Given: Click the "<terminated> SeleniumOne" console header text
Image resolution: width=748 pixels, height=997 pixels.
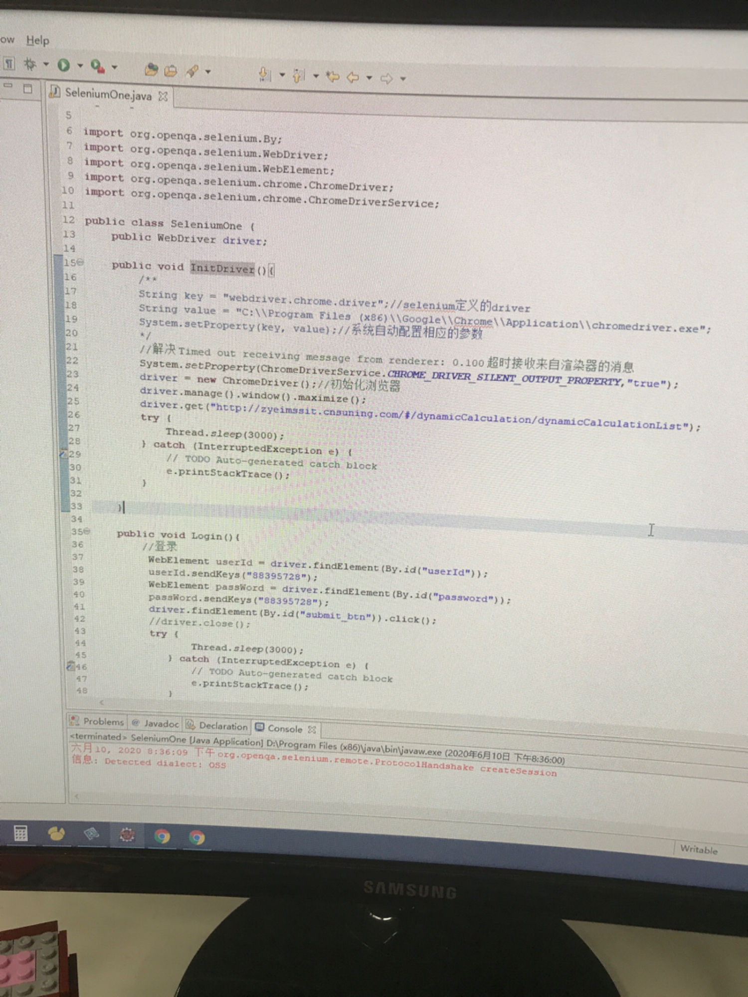Looking at the screenshot, I should [x=128, y=737].
